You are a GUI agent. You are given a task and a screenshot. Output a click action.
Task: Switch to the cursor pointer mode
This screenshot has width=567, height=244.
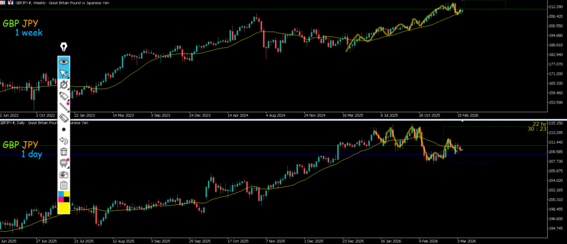click(x=64, y=73)
